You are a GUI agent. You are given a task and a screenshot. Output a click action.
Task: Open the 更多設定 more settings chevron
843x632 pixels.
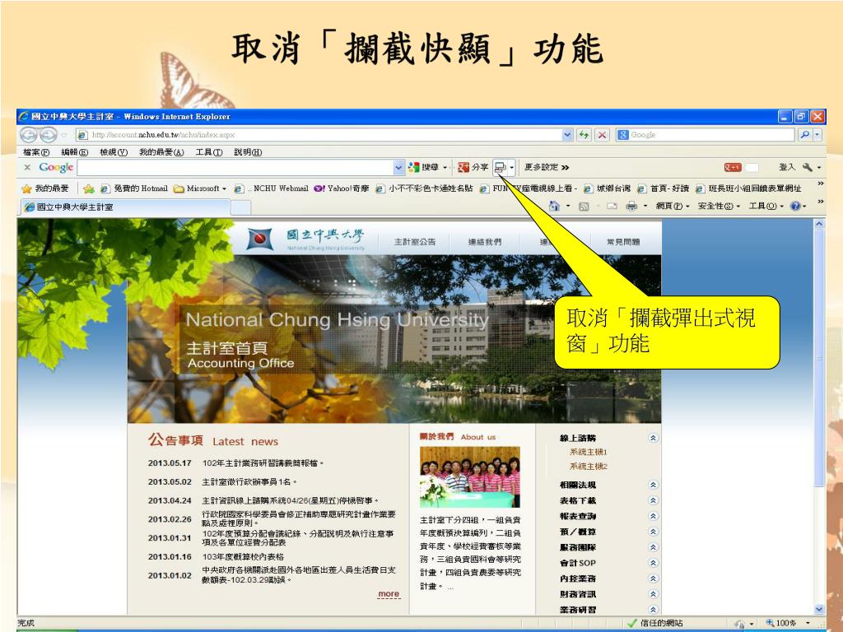pos(547,168)
